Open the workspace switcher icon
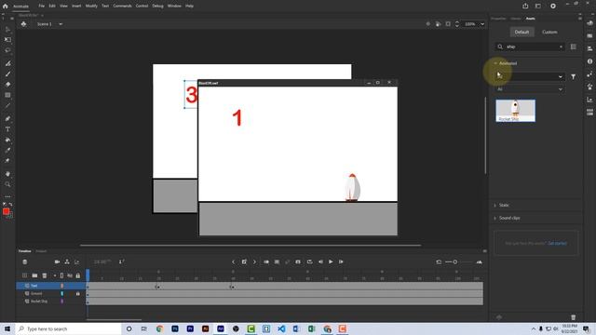The width and height of the screenshot is (596, 335). (538, 6)
